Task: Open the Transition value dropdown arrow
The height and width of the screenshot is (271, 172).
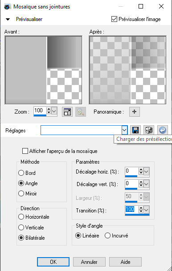Action: 146,210
